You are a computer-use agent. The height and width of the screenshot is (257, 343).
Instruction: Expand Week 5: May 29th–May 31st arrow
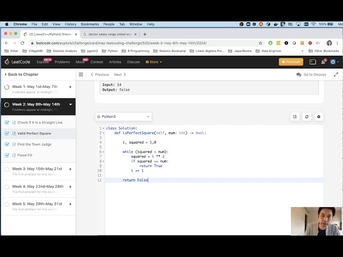(x=70, y=204)
